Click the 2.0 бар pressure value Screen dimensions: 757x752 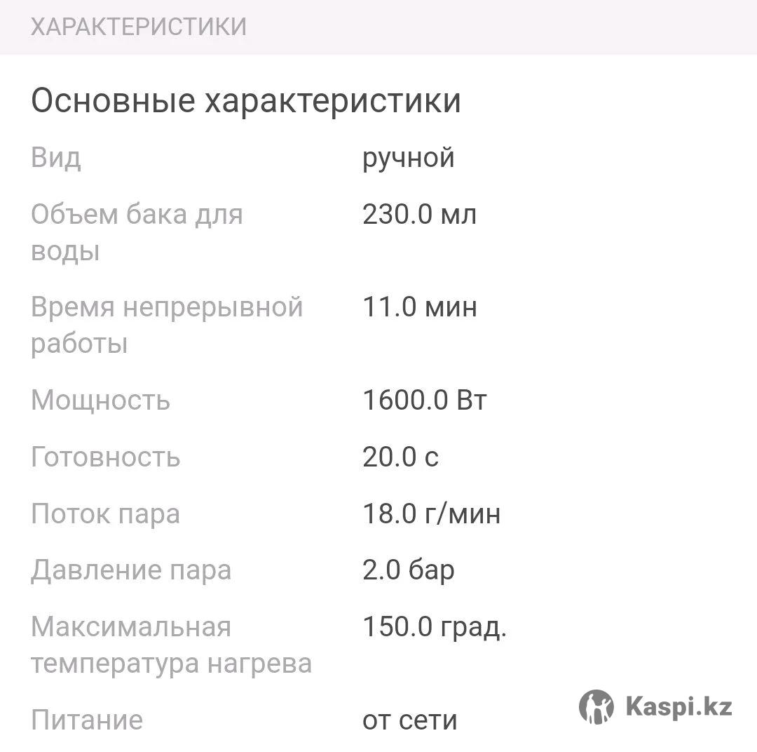(x=409, y=570)
